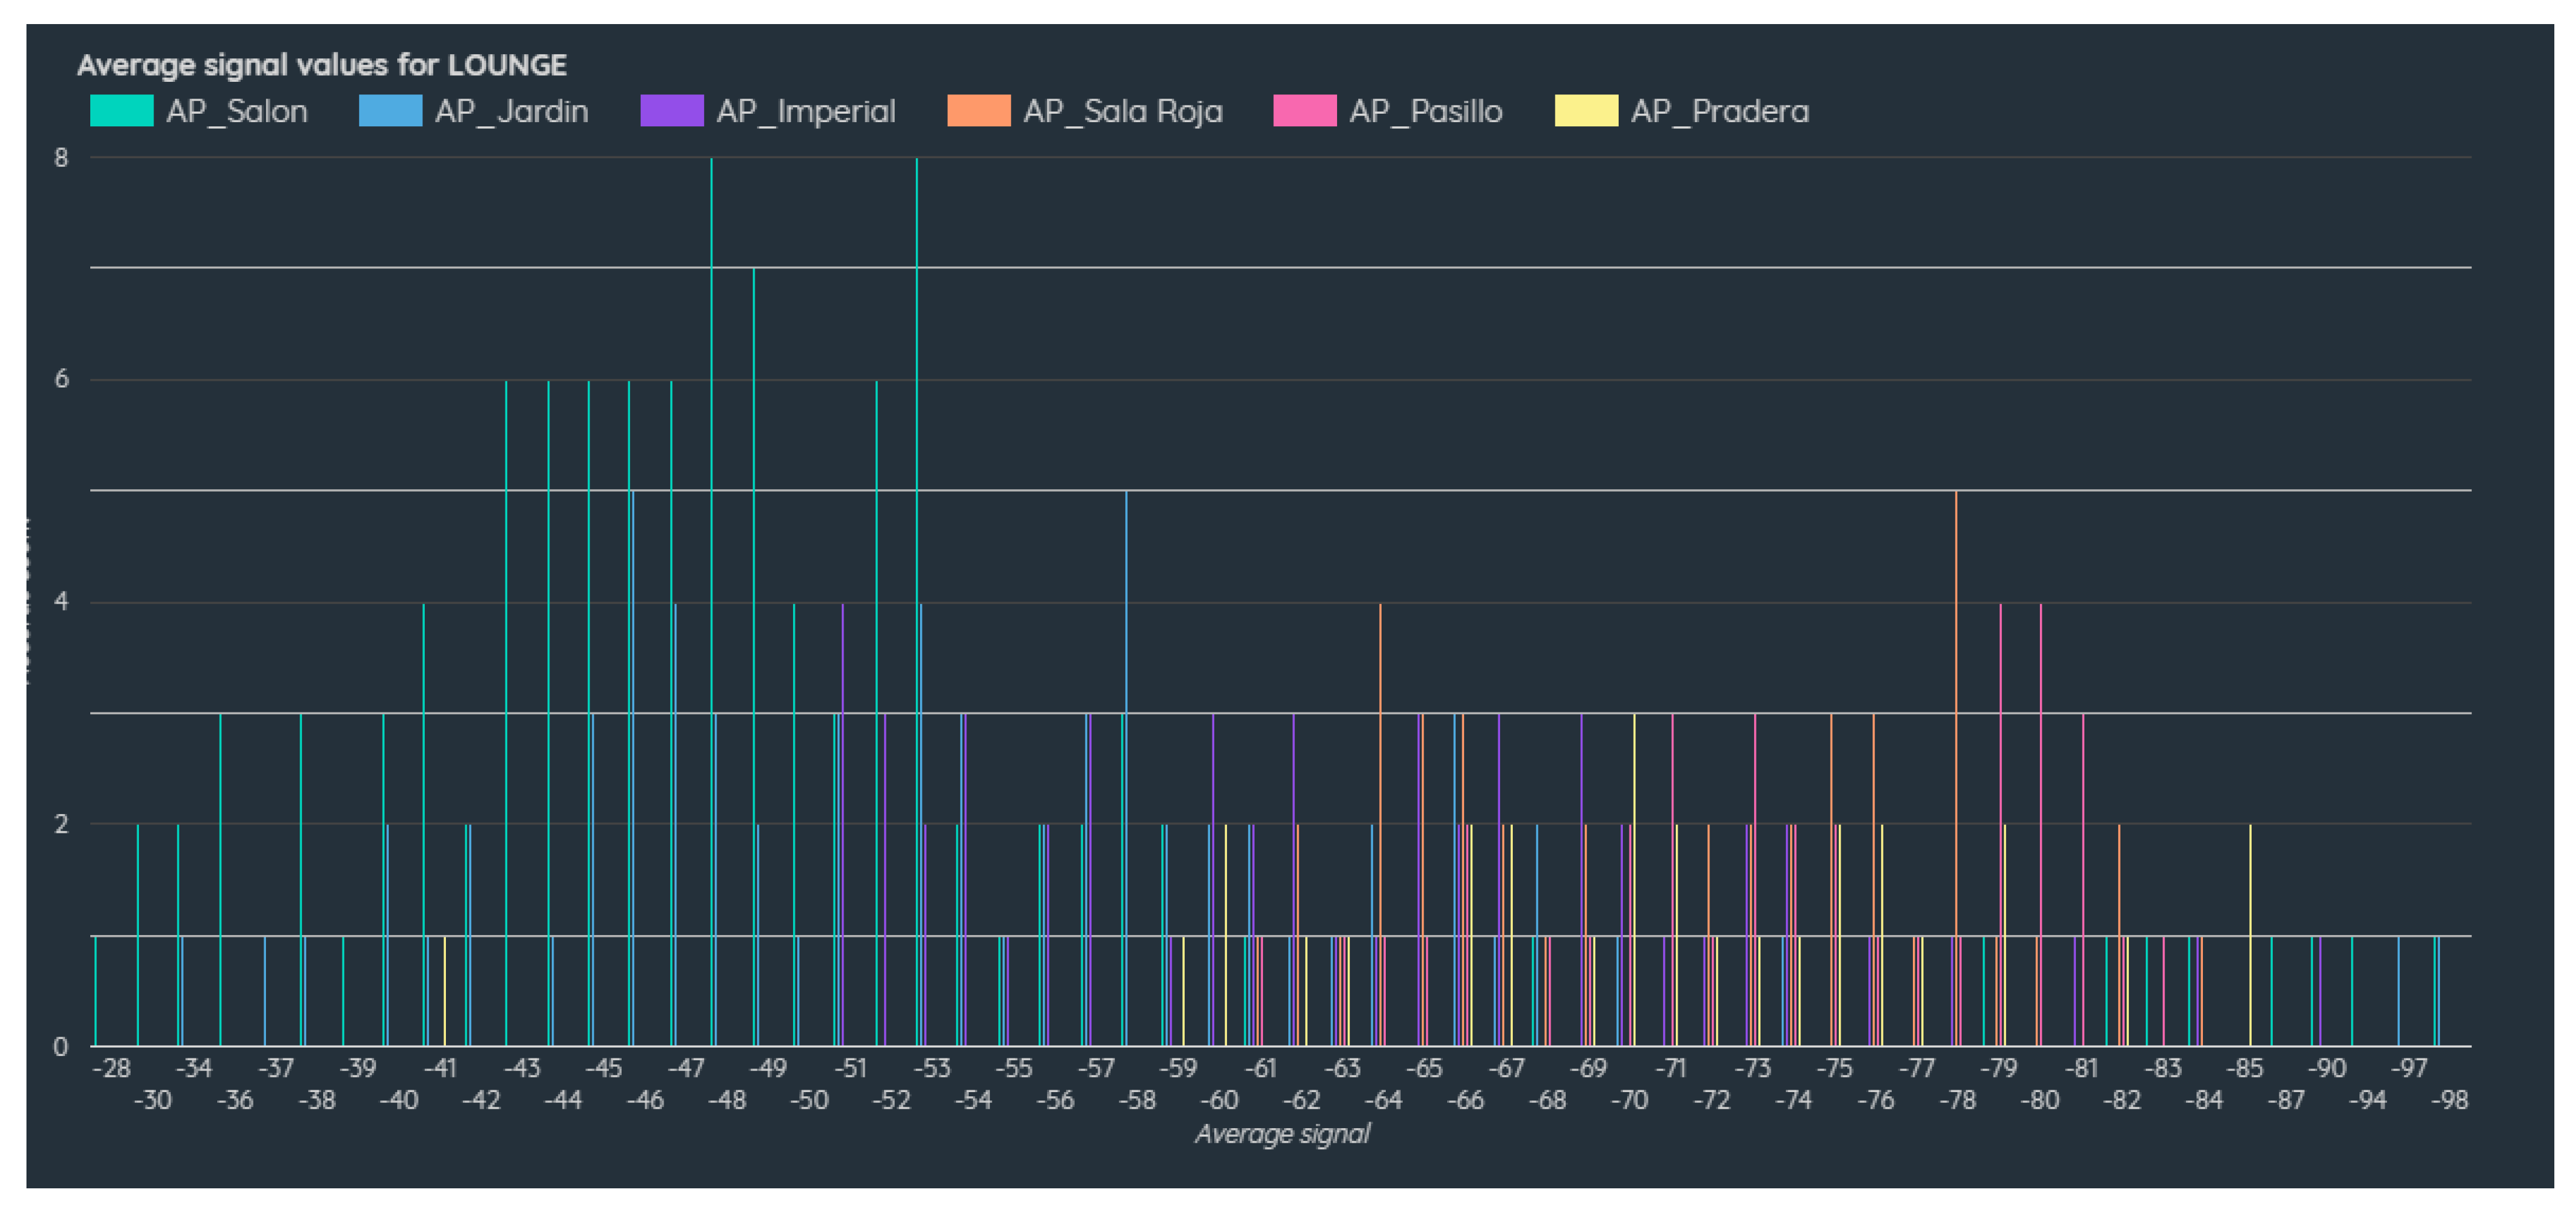
Task: Click the pink AP_Pasillo legend swatch
Action: coord(1304,111)
